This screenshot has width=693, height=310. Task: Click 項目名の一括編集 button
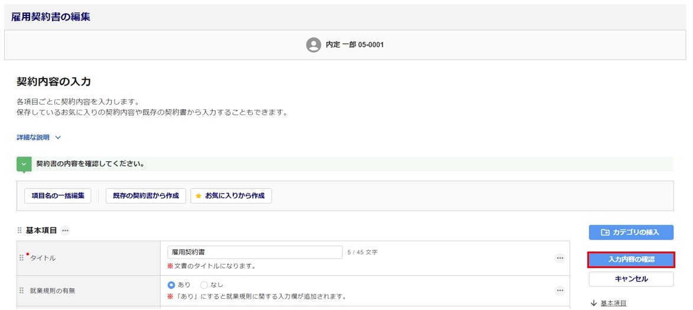[58, 196]
